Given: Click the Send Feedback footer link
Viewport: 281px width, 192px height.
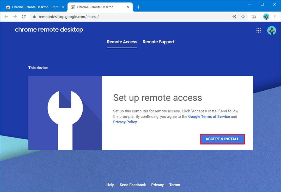Looking at the screenshot, I should tap(133, 185).
